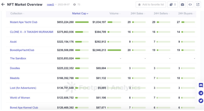The height and width of the screenshot is (111, 204).
Task: Click the camera snapshot icon
Action: click(182, 5)
